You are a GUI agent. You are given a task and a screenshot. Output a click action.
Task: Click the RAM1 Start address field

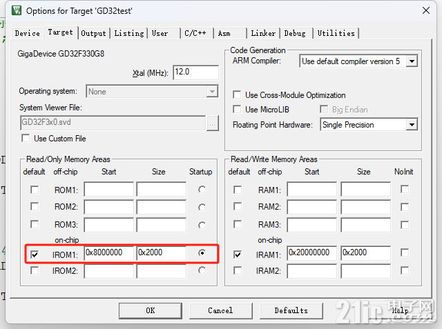[x=312, y=189]
